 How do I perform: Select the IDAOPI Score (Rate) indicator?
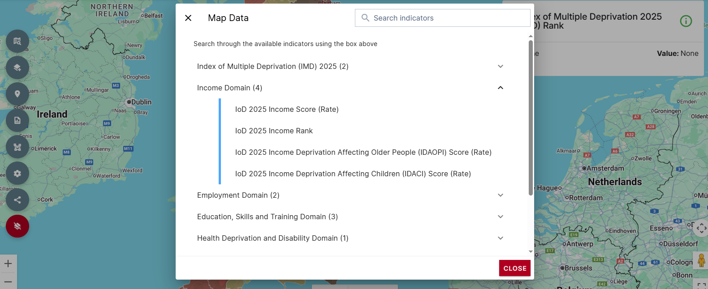pos(363,152)
